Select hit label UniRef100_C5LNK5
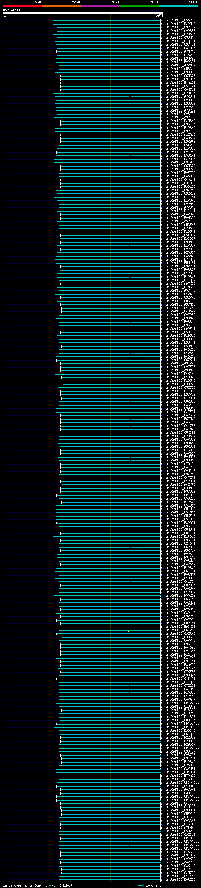This screenshot has width=201, height=888. pyautogui.click(x=180, y=509)
